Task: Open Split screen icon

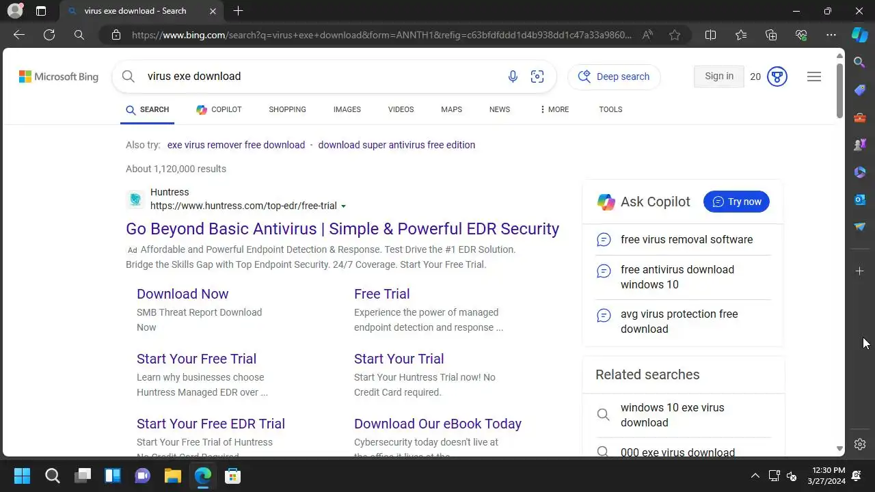Action: (710, 35)
